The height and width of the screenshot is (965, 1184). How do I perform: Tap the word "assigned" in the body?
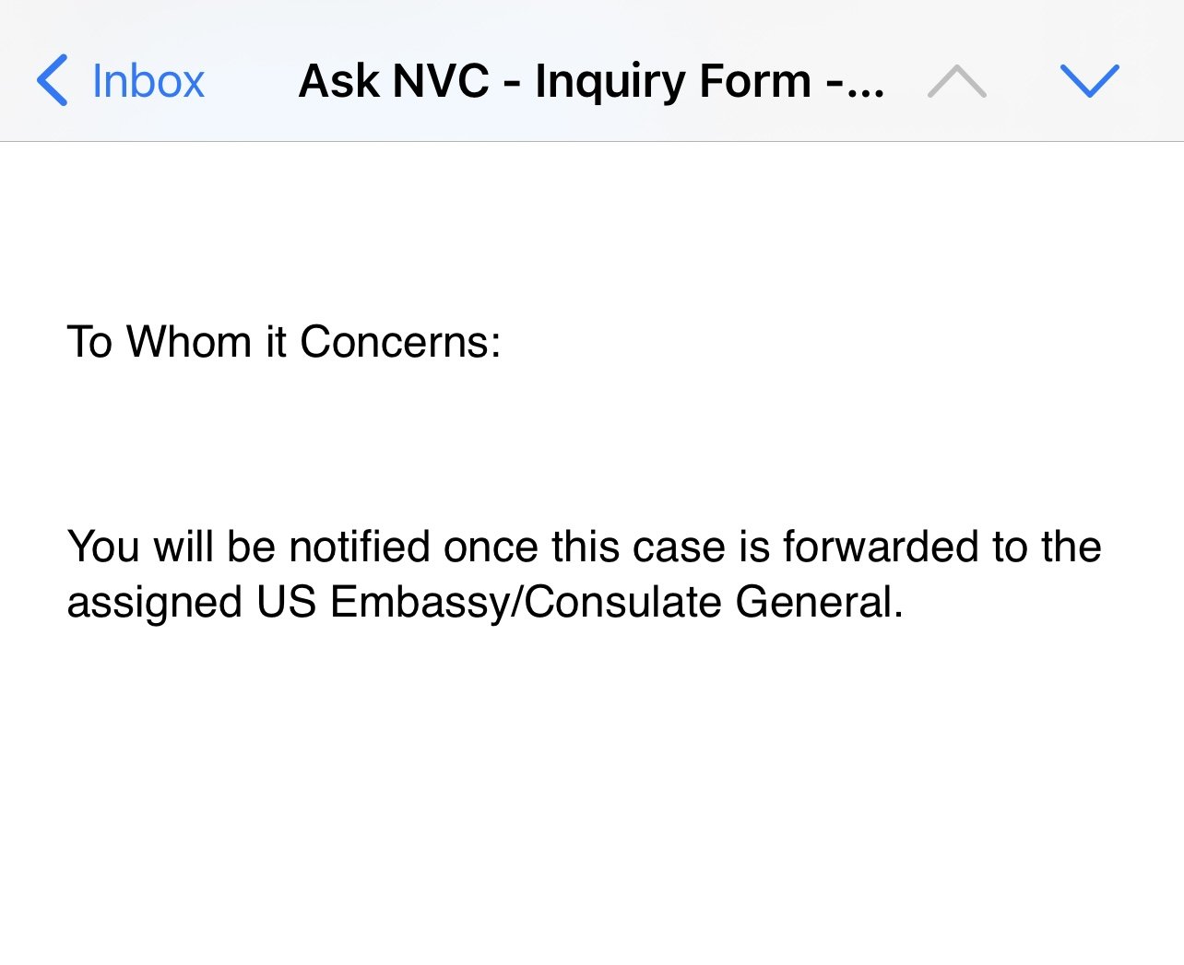coord(154,603)
